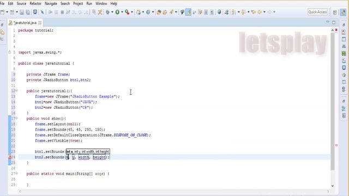Close the javatutorial.java tab
Screen dimensions: 349x196
[x=40, y=23]
